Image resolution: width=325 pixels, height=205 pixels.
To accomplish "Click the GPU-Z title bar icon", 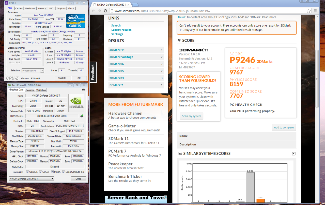I will coord(9,85).
